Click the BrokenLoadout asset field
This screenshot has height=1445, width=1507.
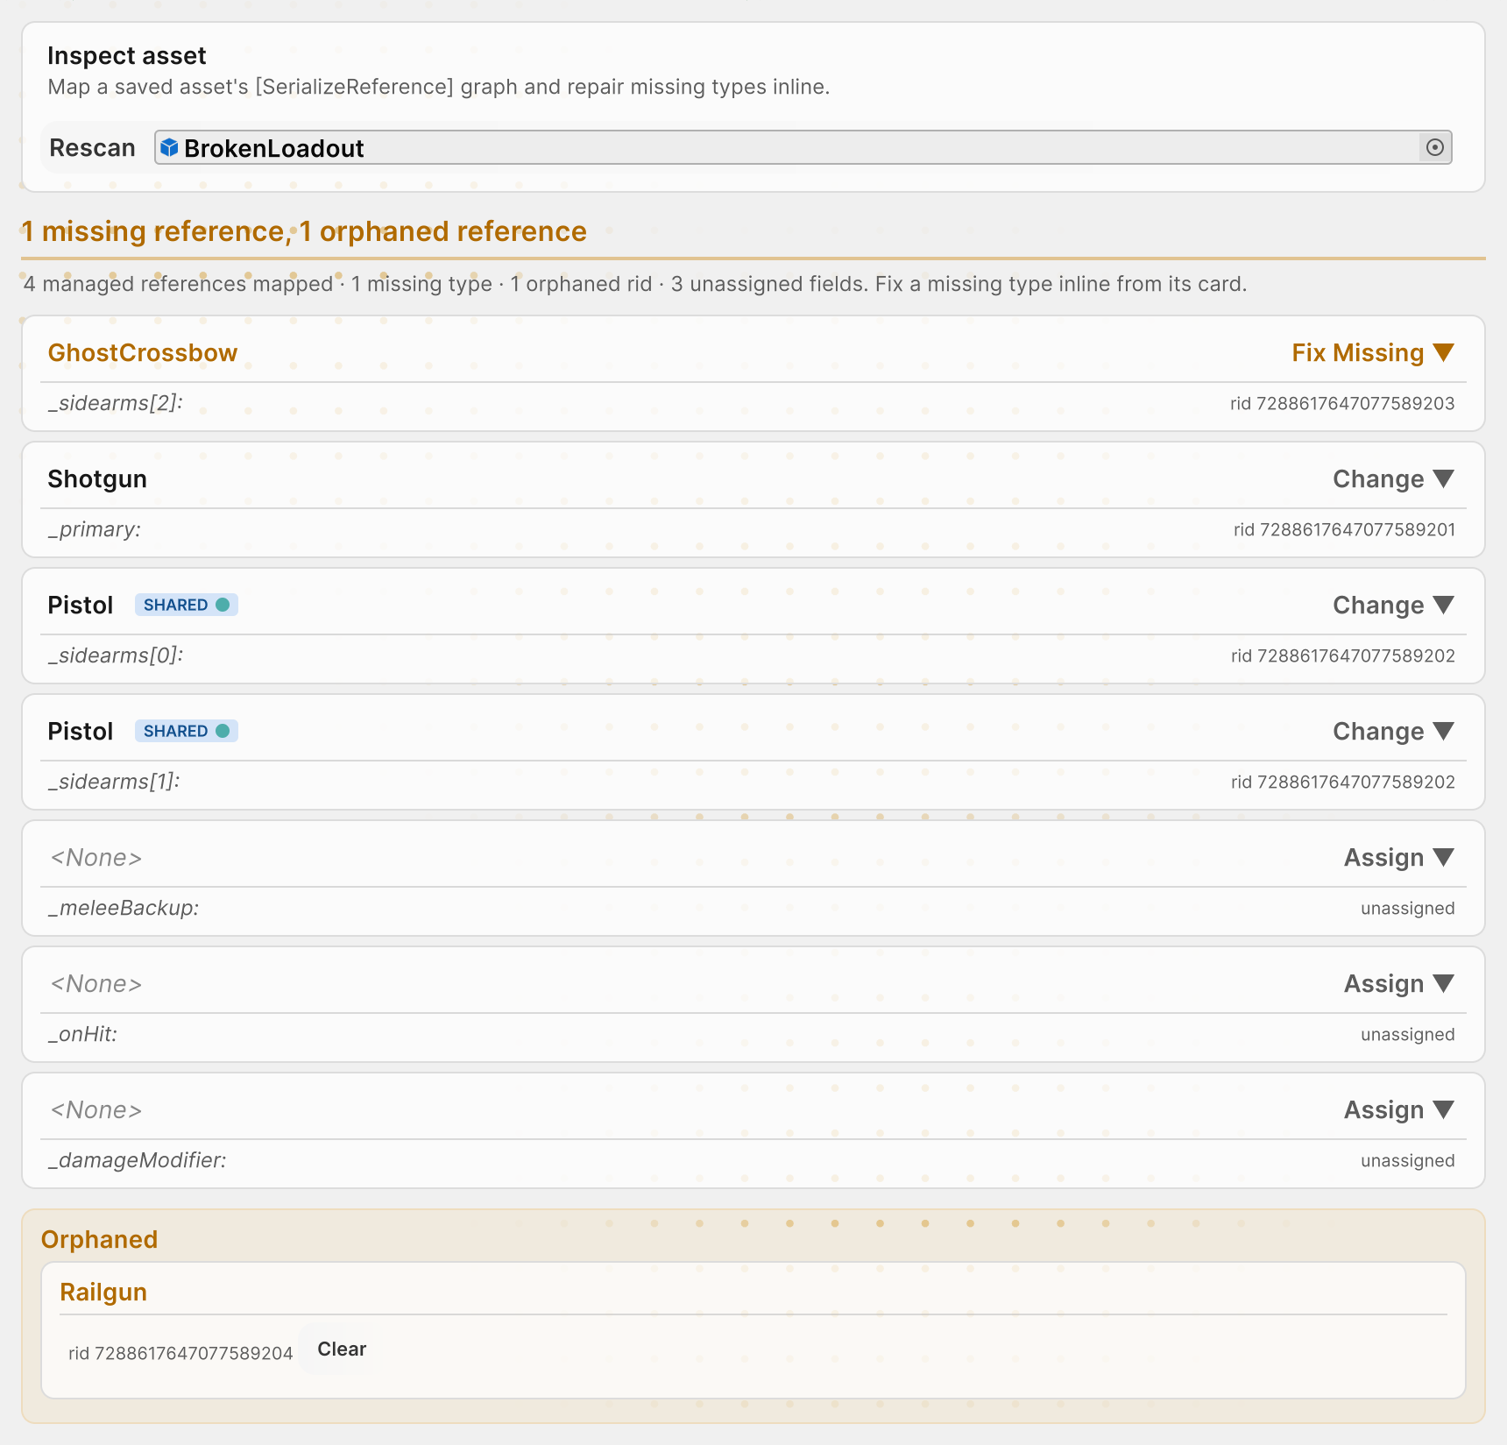click(x=803, y=147)
